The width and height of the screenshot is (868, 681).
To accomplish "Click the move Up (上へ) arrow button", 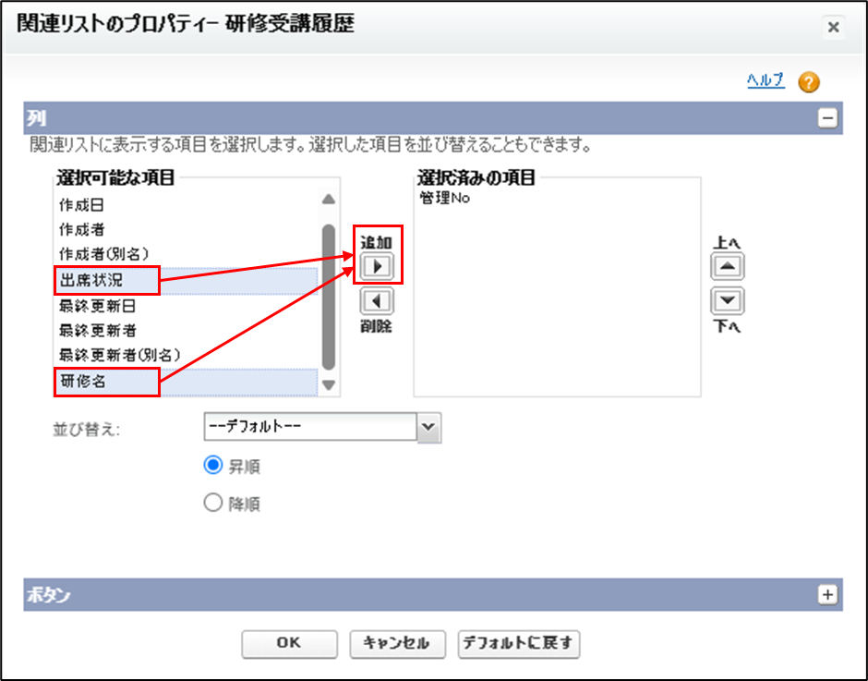I will tap(728, 267).
